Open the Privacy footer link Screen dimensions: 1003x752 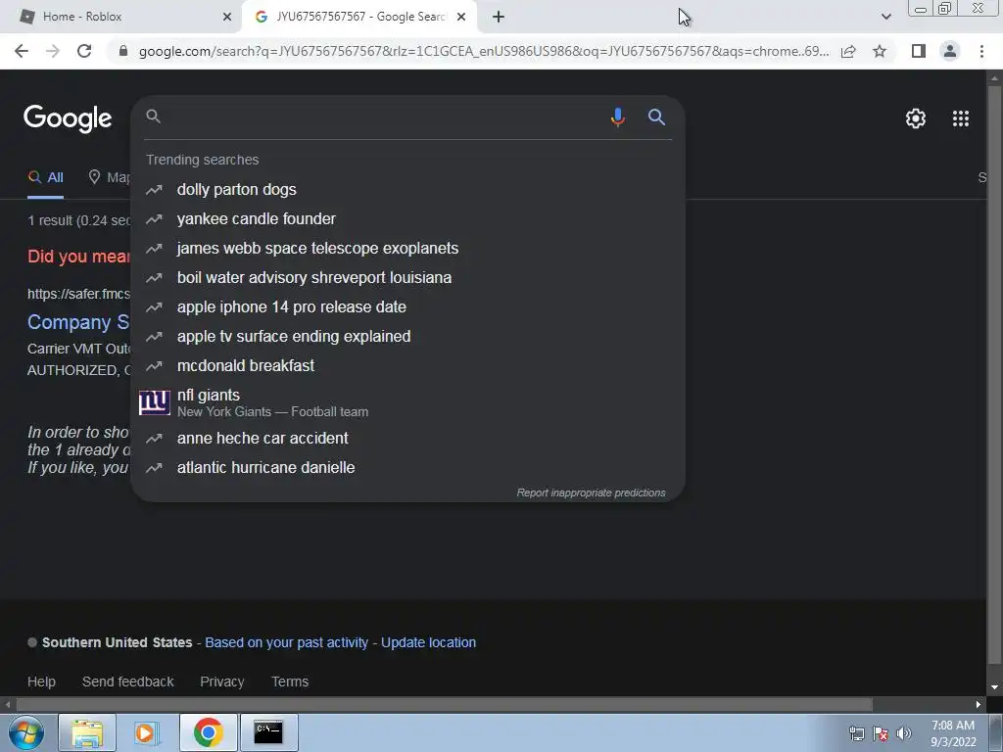222,681
